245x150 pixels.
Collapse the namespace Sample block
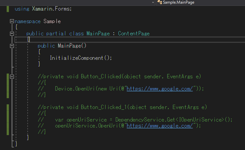pos(12,21)
